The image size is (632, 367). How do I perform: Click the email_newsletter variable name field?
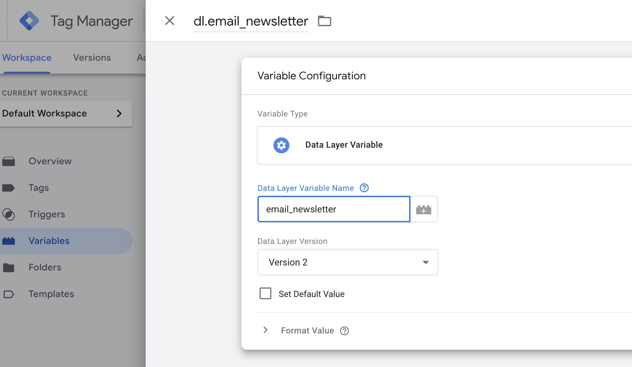(x=334, y=209)
